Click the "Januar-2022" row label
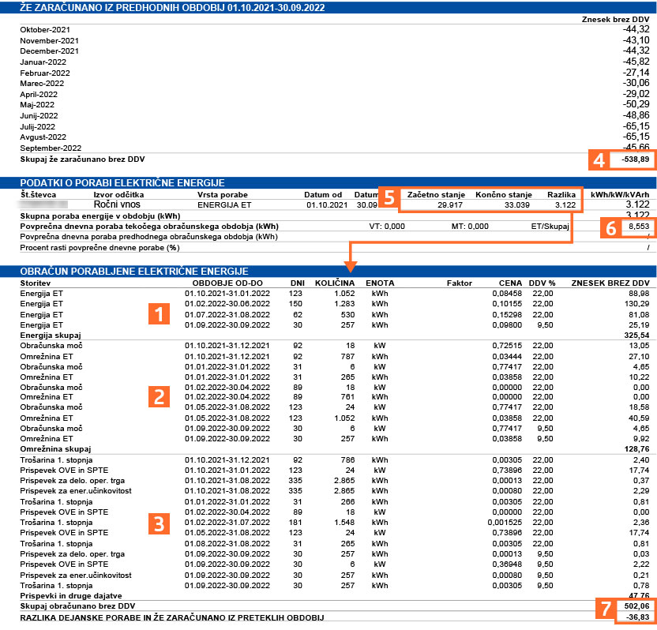The width and height of the screenshot is (657, 630). coord(43,62)
